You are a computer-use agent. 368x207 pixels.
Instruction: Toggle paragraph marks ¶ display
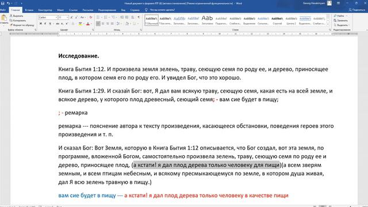tap(139, 17)
